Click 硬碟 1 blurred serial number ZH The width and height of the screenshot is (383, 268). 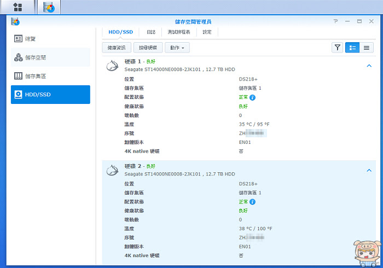[x=253, y=133]
